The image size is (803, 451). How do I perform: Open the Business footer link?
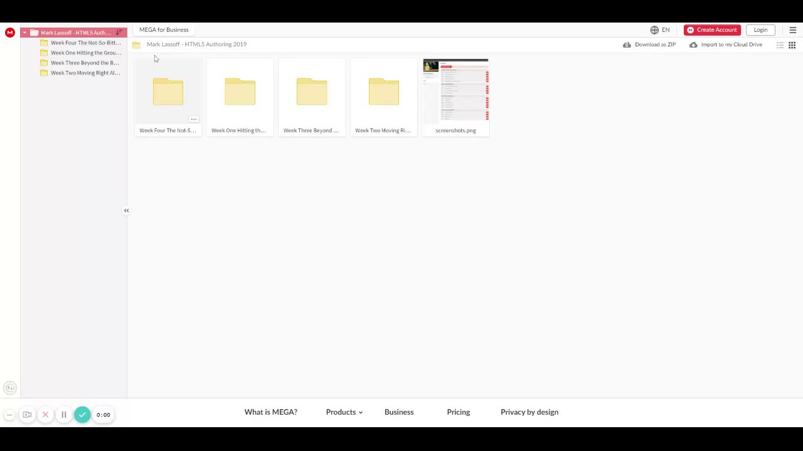click(399, 412)
